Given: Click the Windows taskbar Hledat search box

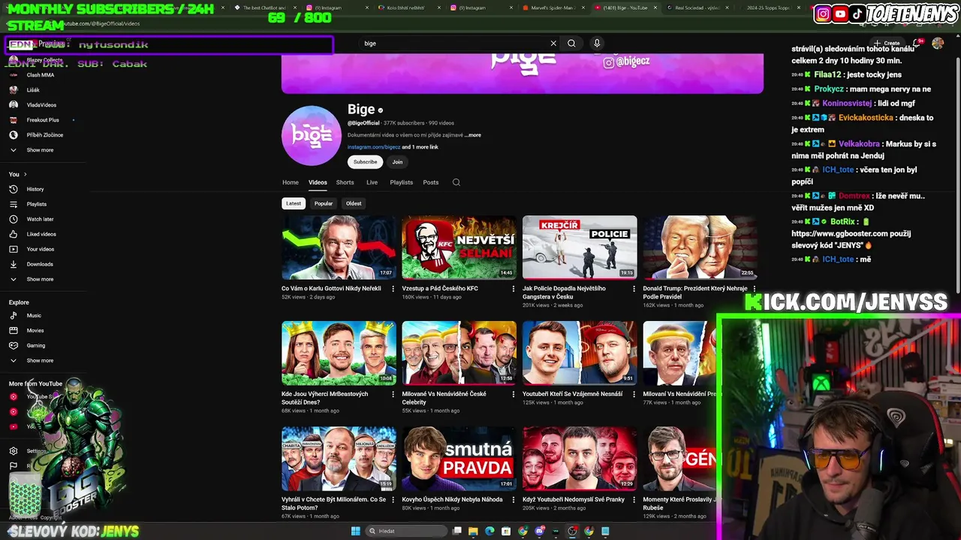Looking at the screenshot, I should click(x=406, y=531).
